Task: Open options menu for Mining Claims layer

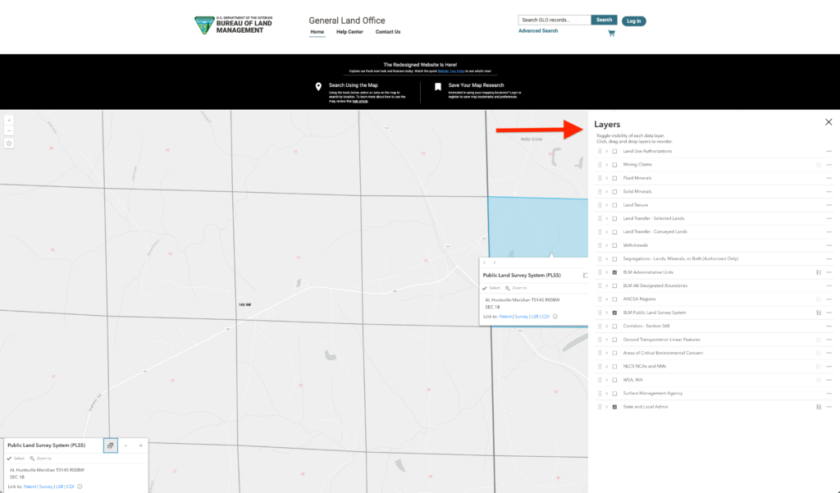Action: (829, 165)
